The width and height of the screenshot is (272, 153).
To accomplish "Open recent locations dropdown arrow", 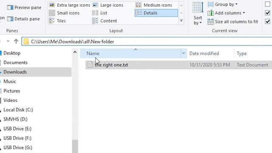I will tap(8, 41).
